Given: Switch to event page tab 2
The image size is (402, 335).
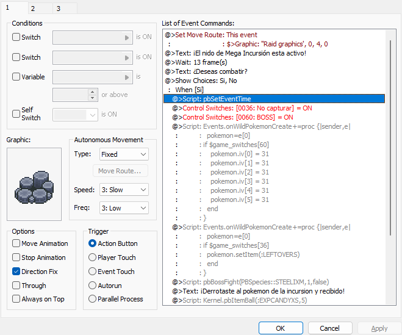Looking at the screenshot, I should (x=32, y=9).
